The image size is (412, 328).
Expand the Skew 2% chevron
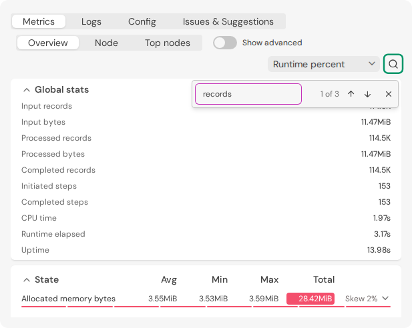(x=385, y=299)
